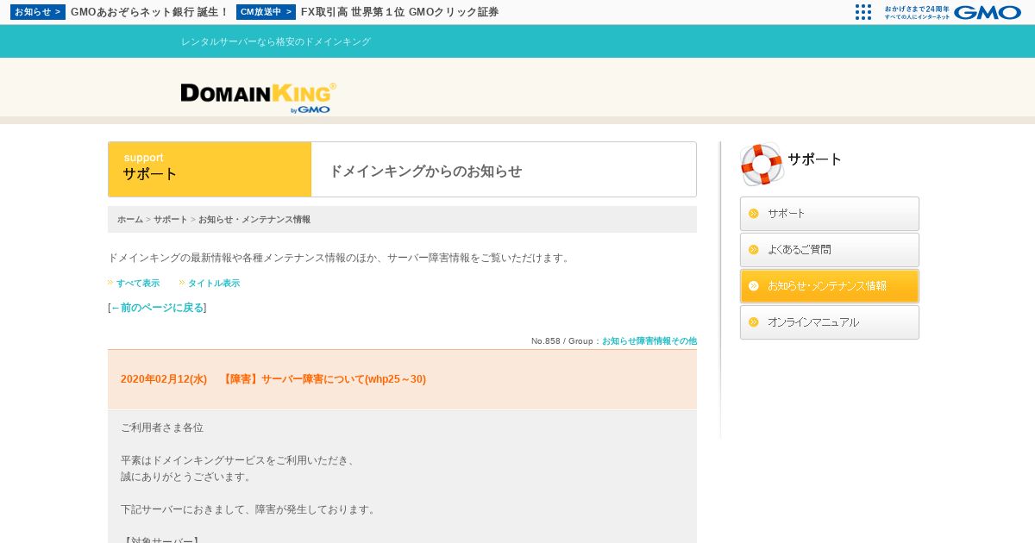Go back with 前のページに戻る link
Viewport: 1035px width, 543px height.
158,308
